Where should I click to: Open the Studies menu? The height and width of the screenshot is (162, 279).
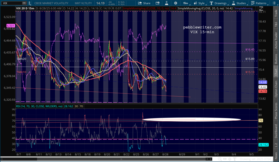[x=239, y=3]
